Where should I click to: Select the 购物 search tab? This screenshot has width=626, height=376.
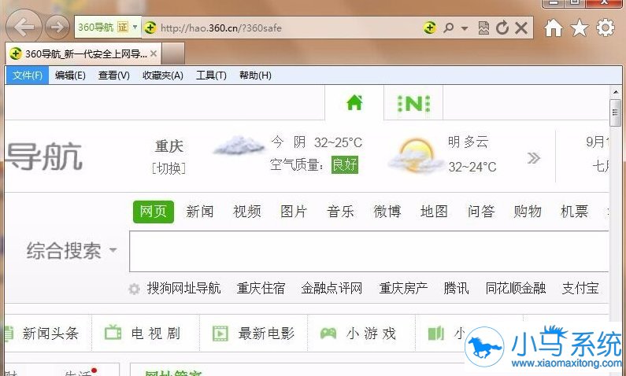(528, 212)
